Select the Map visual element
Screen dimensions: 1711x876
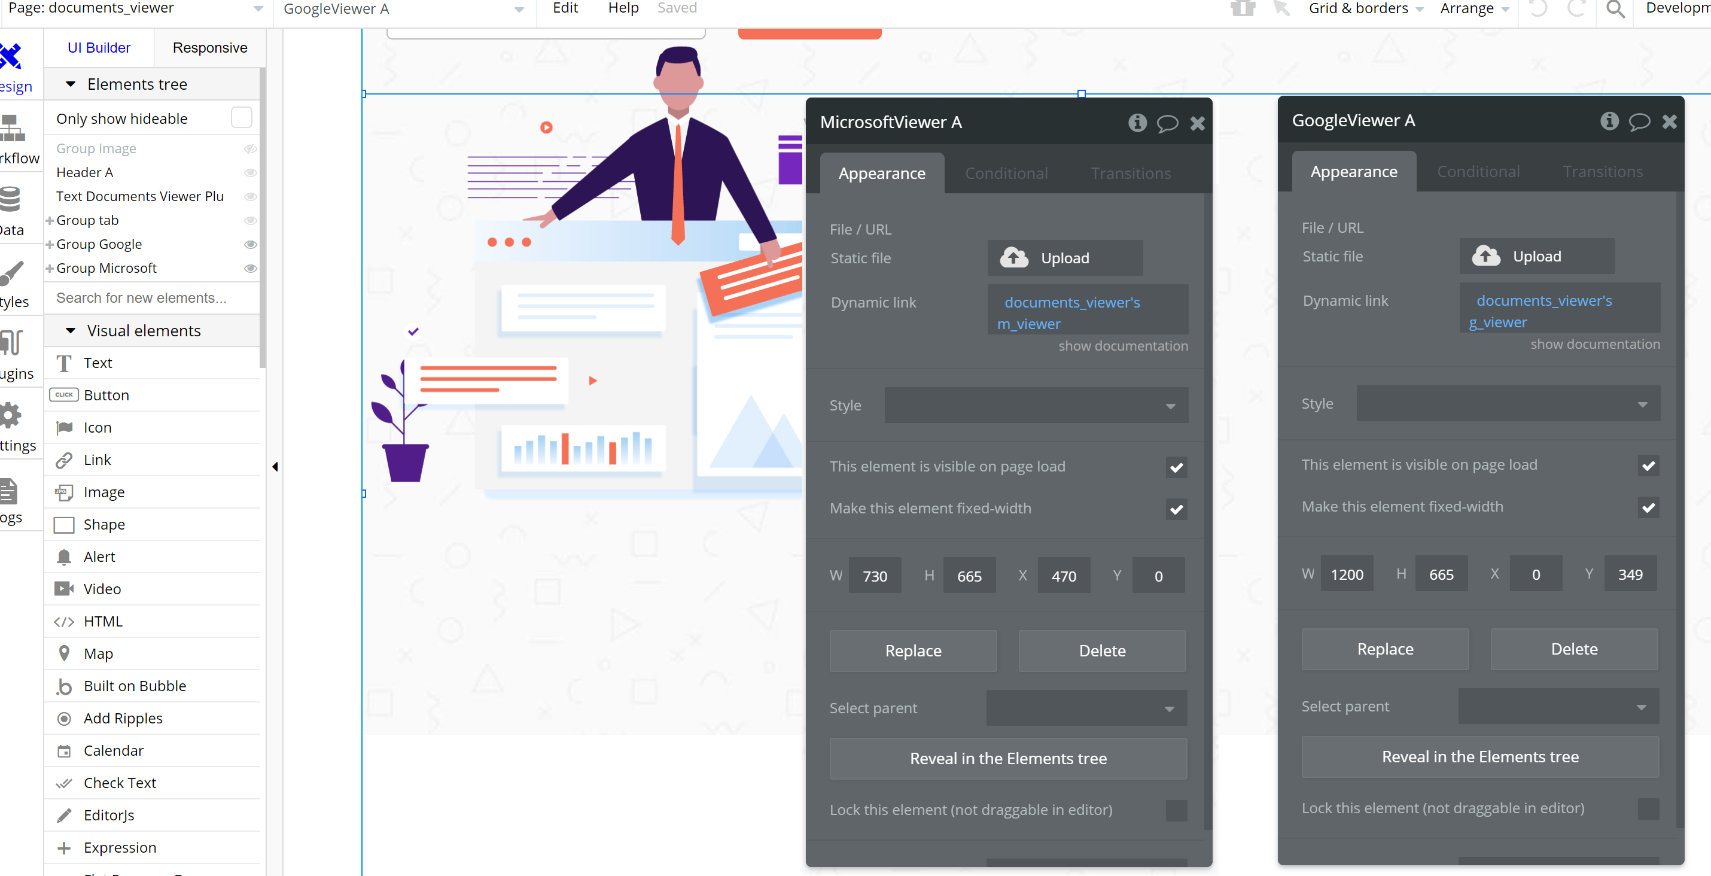[153, 653]
